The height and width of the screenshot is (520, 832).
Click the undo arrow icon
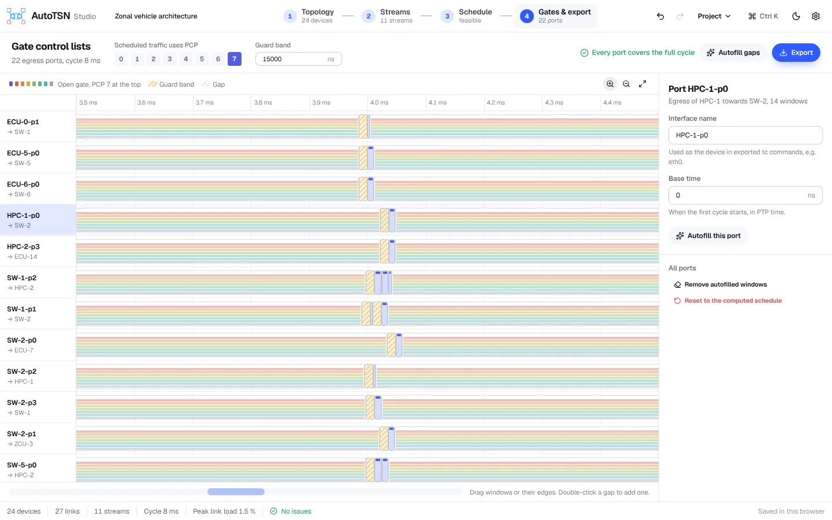660,16
